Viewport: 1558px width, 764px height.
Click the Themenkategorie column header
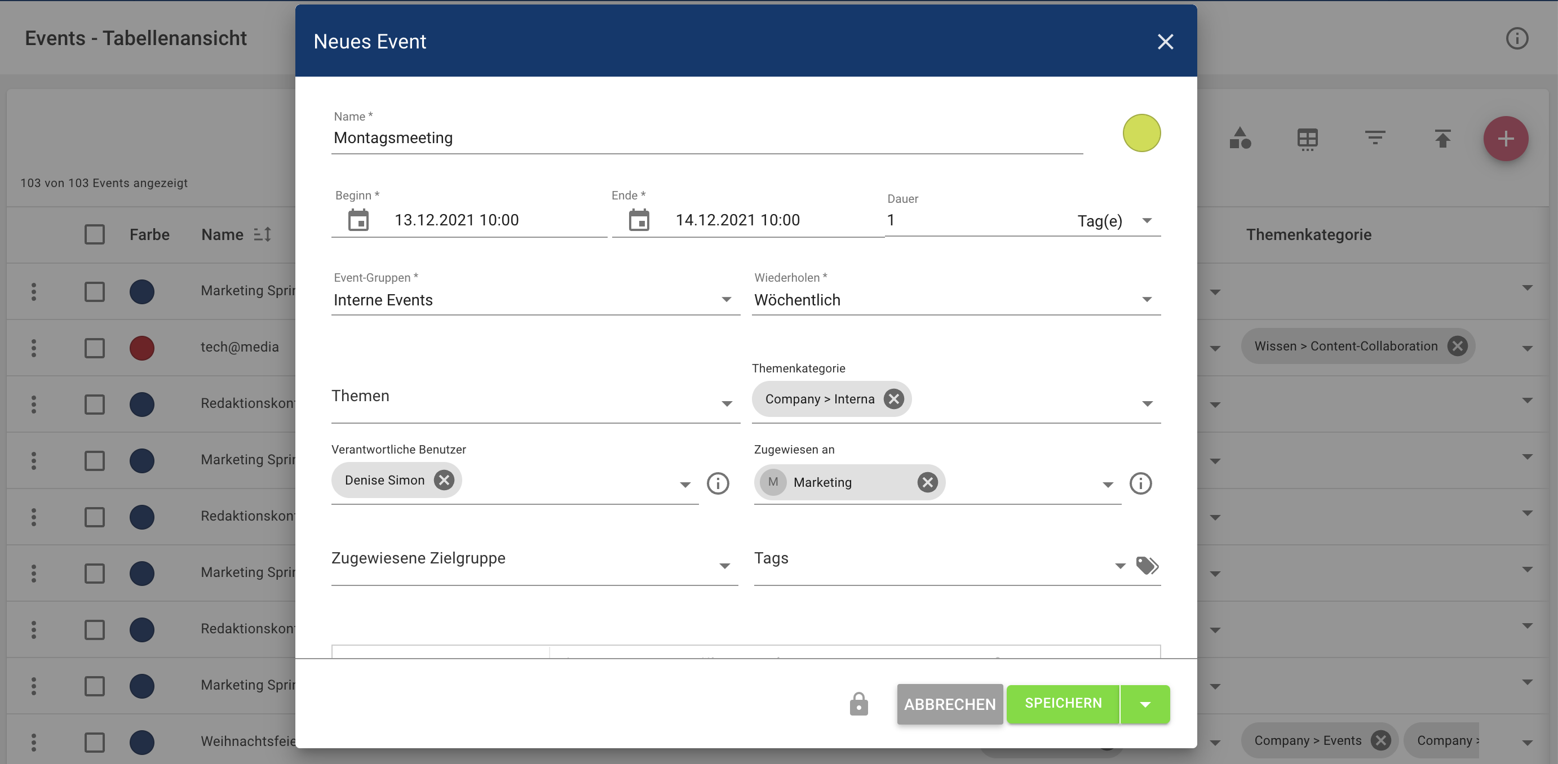1308,234
